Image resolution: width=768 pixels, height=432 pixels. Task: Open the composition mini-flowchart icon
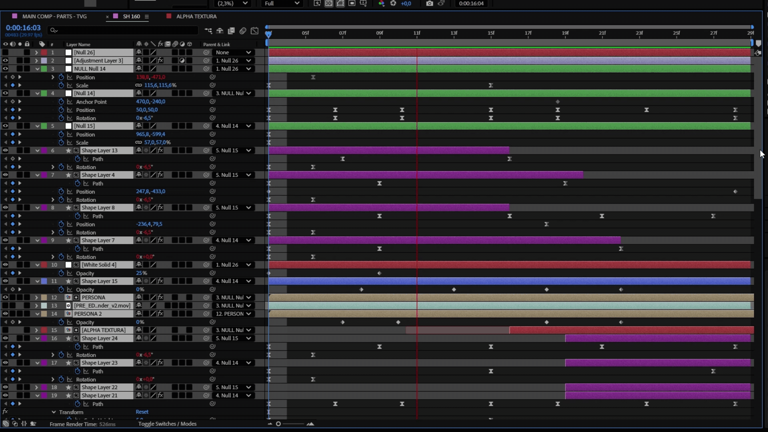tap(208, 31)
